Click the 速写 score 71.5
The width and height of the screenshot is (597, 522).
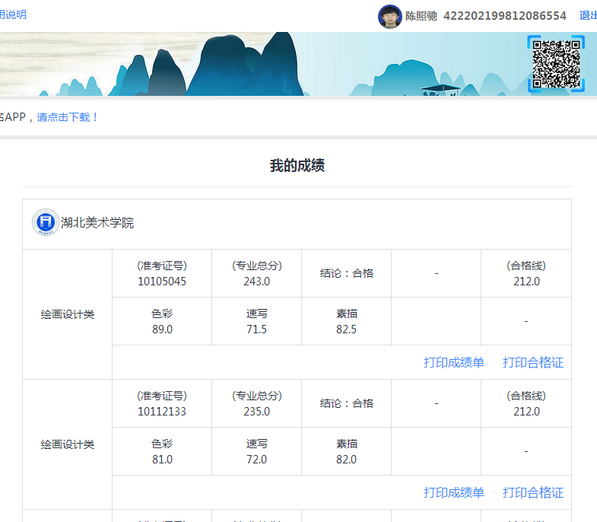click(x=256, y=329)
